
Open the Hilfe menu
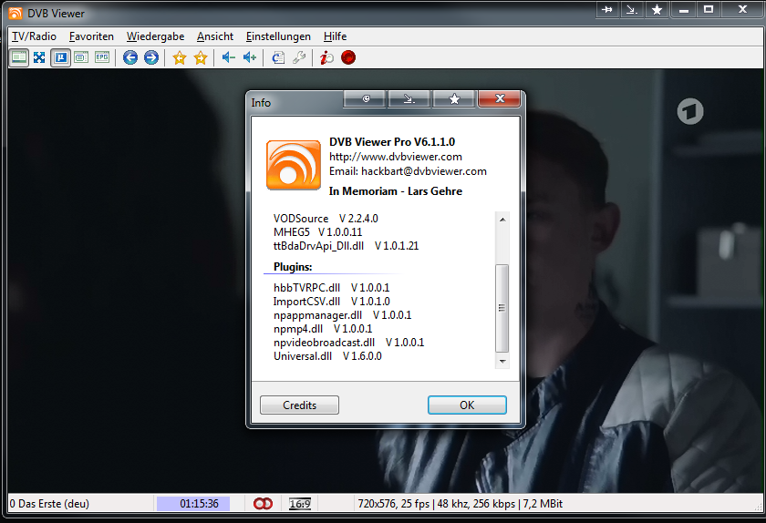click(x=336, y=36)
